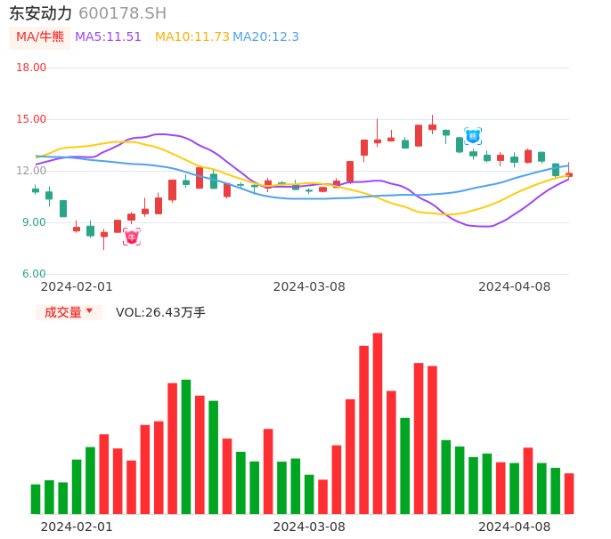611x539 pixels.
Task: Click the stock name 东安动力
Action: tap(41, 13)
